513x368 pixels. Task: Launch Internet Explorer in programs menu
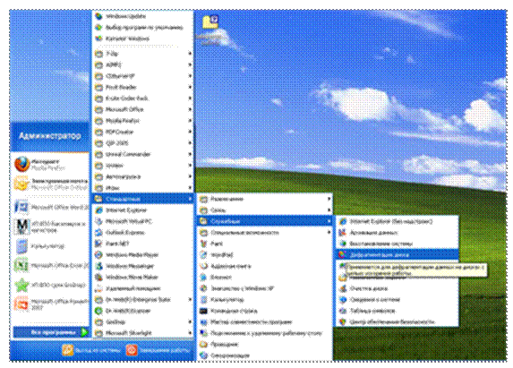(x=142, y=210)
